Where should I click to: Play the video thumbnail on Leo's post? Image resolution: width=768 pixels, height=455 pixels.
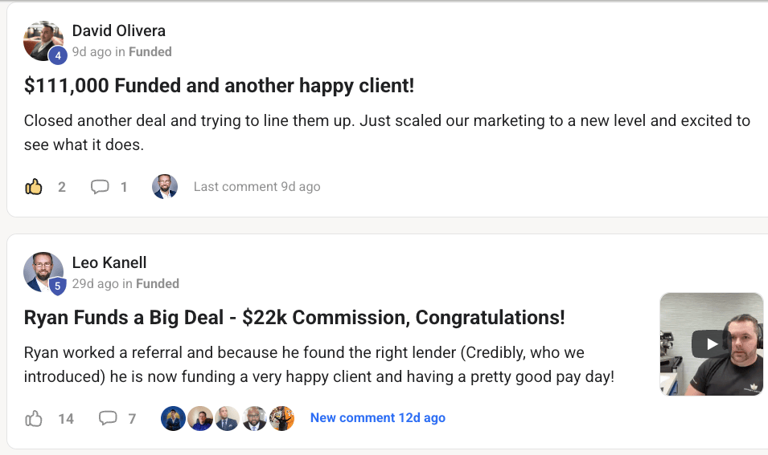[x=711, y=344]
